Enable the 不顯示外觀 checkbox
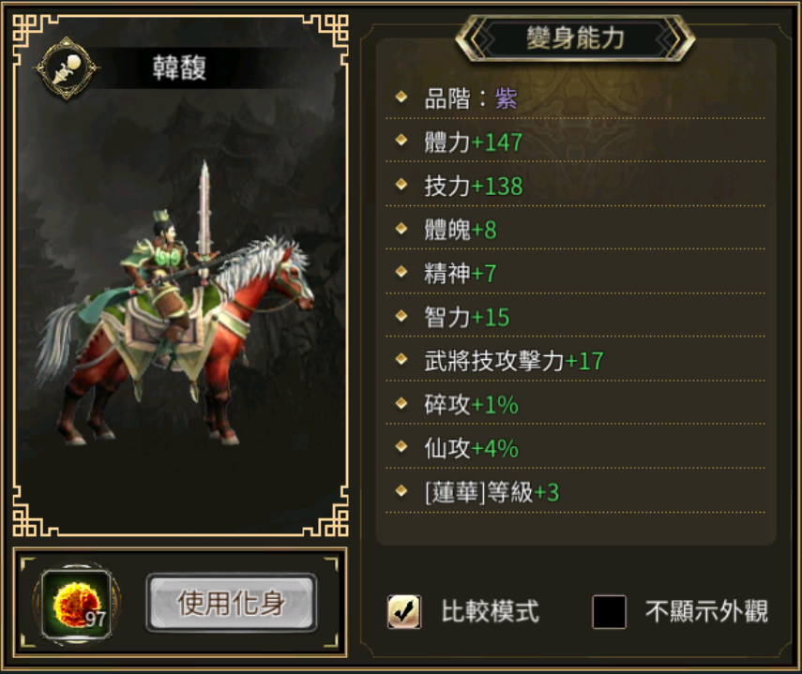 click(x=609, y=611)
